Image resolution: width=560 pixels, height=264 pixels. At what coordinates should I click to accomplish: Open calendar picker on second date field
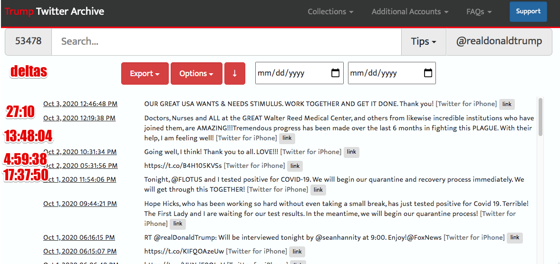[428, 73]
